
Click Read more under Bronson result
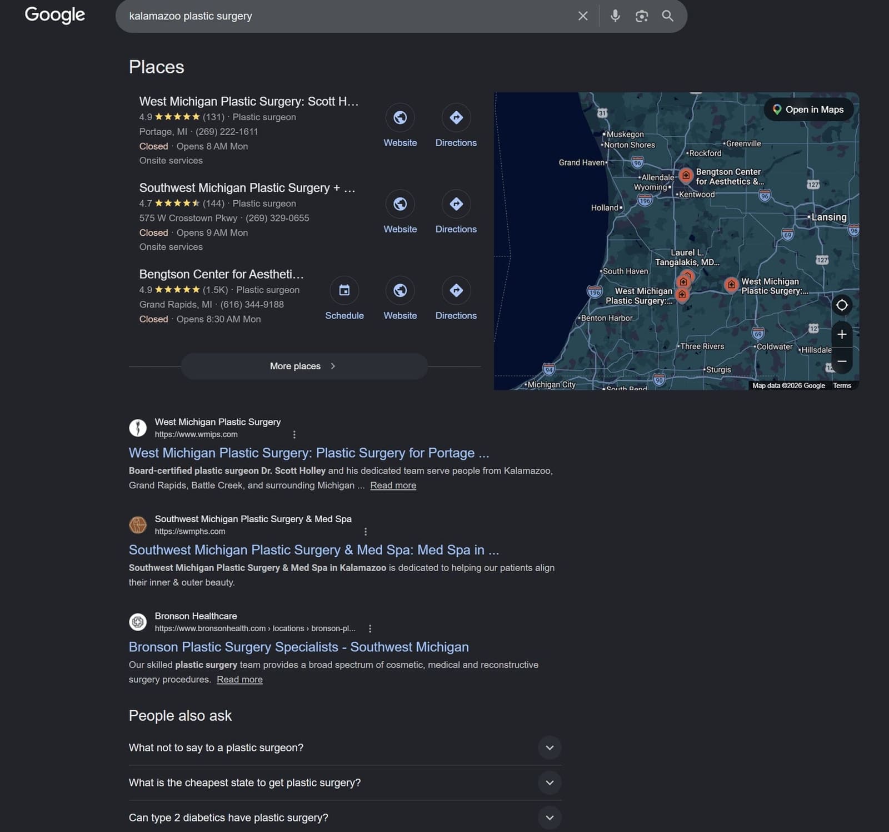tap(239, 680)
